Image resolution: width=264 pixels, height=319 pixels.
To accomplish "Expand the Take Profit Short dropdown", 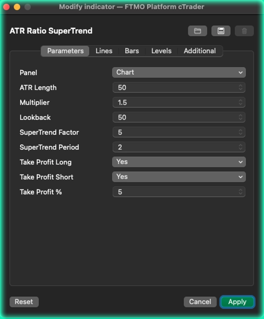I will click(179, 177).
